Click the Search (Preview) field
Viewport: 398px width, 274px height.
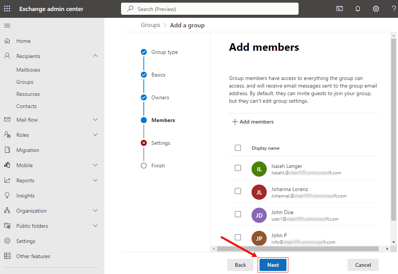[x=209, y=9]
